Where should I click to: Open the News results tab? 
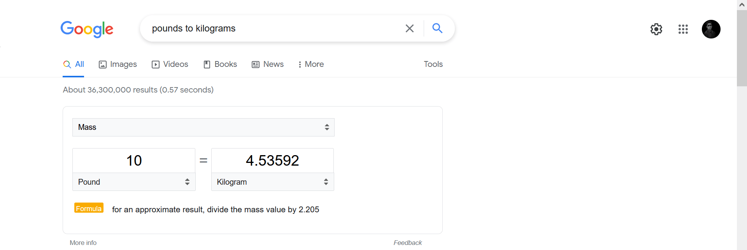point(268,64)
